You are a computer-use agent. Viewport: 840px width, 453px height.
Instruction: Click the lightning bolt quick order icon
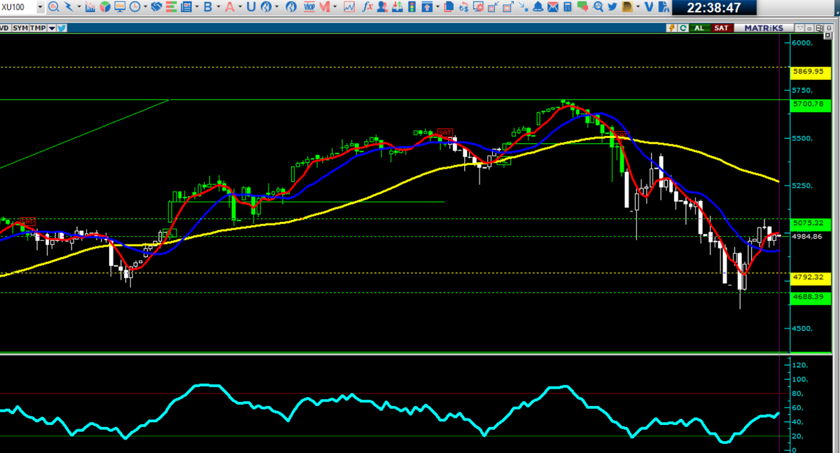coord(673,28)
